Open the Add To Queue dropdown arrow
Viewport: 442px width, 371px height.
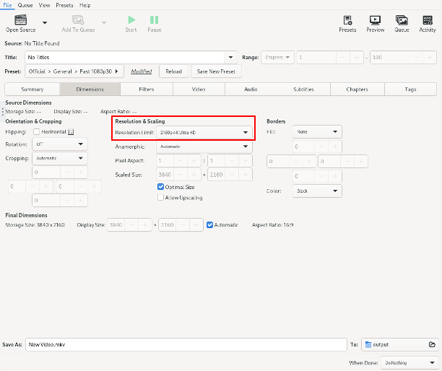click(104, 22)
